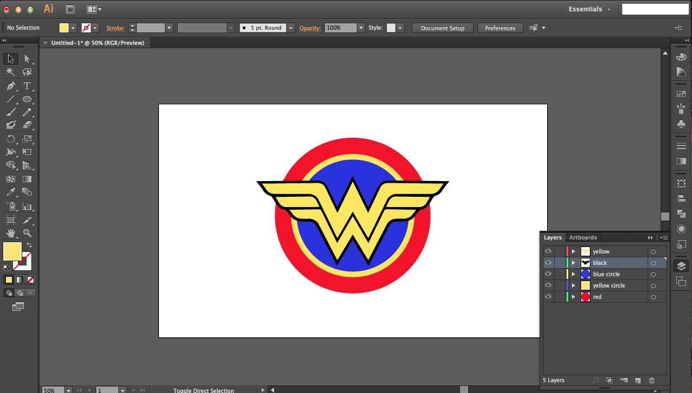Select the Type tool
This screenshot has height=393, width=692.
27,86
